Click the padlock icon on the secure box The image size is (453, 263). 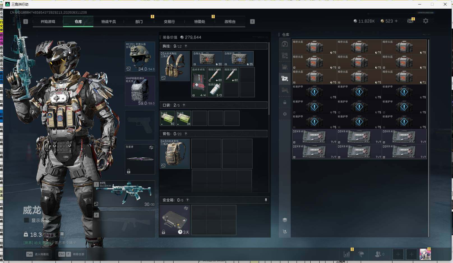pos(163,232)
